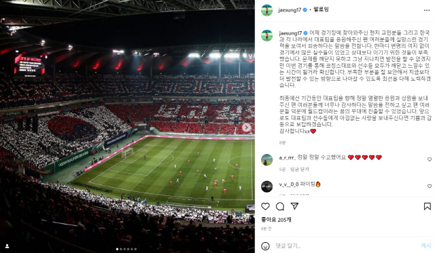The width and height of the screenshot is (435, 253).
Task: Open a_r_rrr_ commenter profile link
Action: [287, 157]
